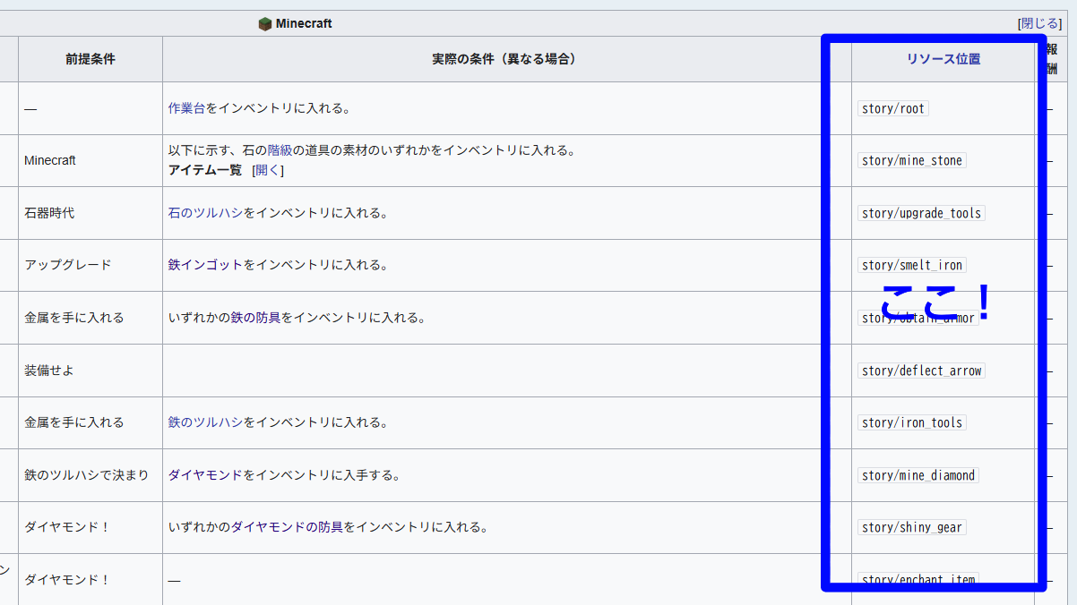1077x605 pixels.
Task: Open the 作業台 link
Action: pos(186,108)
